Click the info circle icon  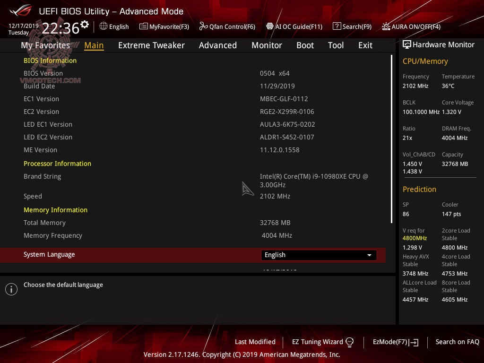(11, 289)
